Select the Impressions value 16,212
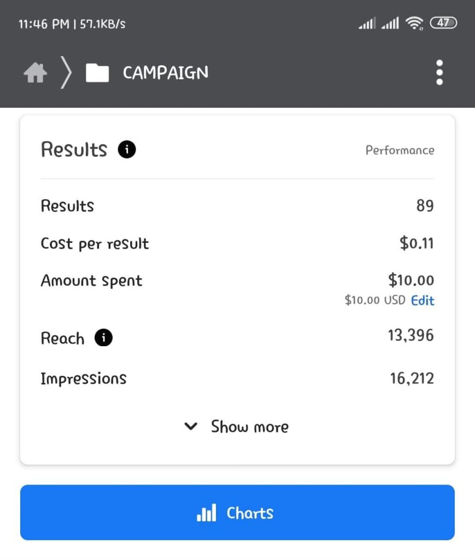Viewport: 475px width, 560px height. point(412,378)
